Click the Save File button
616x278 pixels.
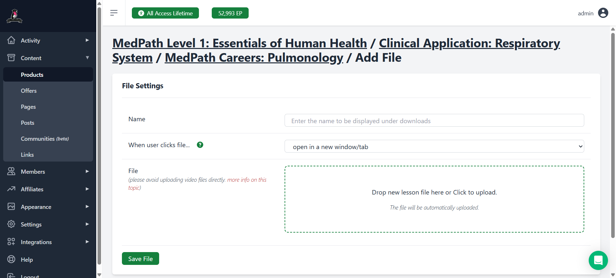(140, 258)
